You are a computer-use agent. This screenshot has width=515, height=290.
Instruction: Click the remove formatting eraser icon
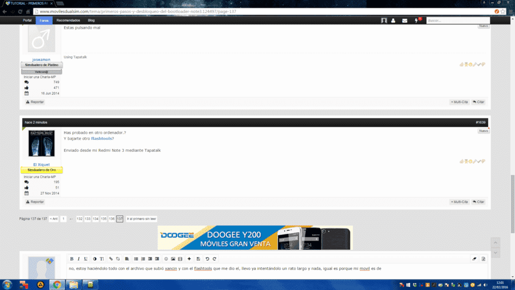pos(474,259)
